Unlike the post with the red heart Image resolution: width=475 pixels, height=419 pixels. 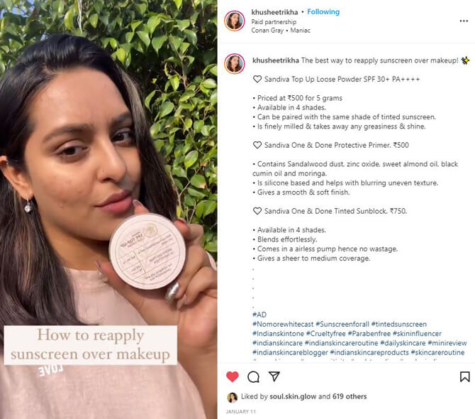[233, 377]
